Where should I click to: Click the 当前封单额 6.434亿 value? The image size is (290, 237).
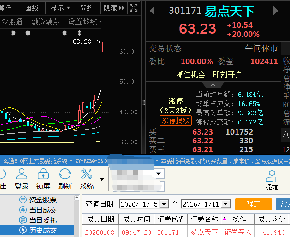(250, 95)
